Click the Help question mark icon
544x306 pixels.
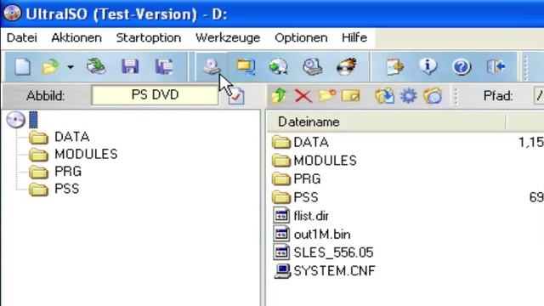point(462,66)
